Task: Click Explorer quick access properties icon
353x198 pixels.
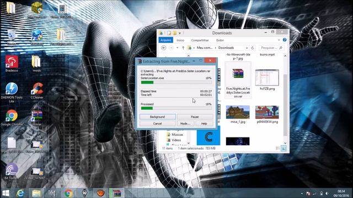Action: coord(169,33)
